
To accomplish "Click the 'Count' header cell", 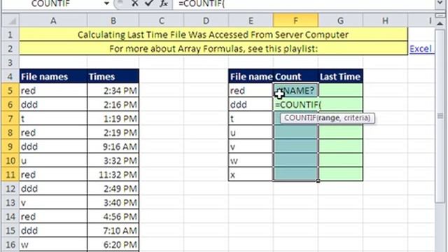I will (295, 76).
